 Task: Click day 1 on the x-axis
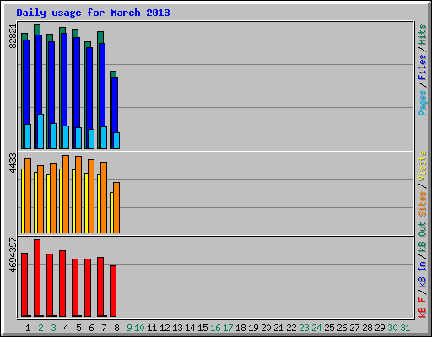pyautogui.click(x=28, y=328)
